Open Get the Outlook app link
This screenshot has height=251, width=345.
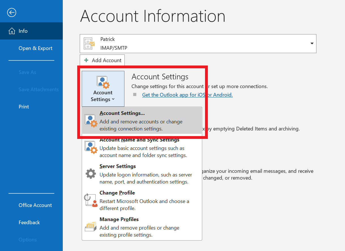187,95
